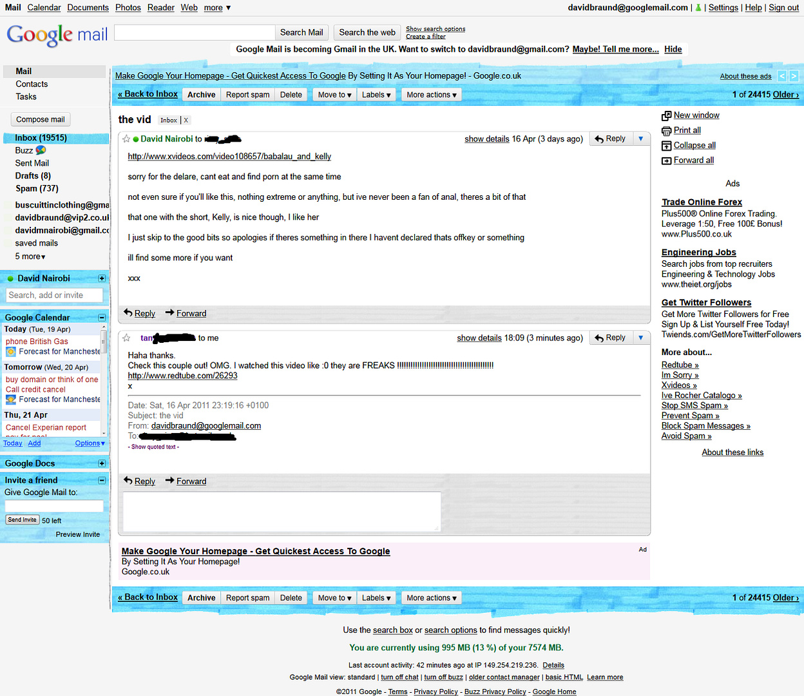The image size is (804, 696).
Task: Click Send Invite button
Action: [23, 520]
